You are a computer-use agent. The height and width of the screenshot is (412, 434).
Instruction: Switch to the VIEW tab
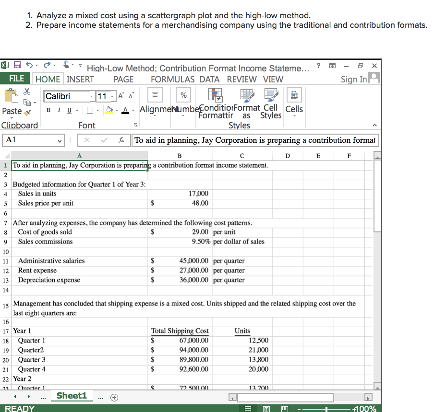pos(273,79)
